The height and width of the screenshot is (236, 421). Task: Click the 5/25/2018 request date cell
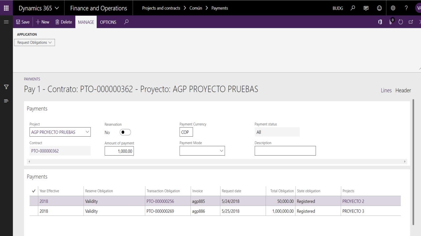point(243,211)
